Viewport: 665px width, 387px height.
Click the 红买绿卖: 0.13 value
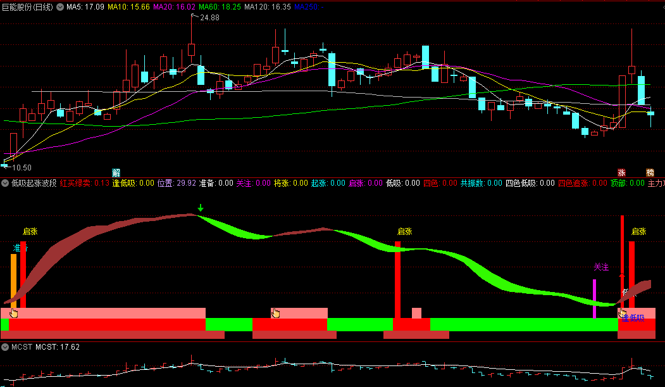[x=84, y=183]
